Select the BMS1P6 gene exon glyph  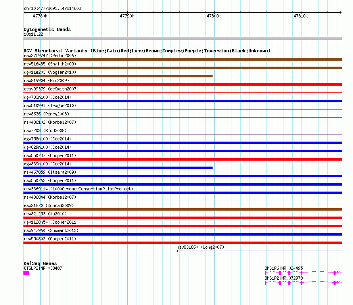[x=303, y=273]
